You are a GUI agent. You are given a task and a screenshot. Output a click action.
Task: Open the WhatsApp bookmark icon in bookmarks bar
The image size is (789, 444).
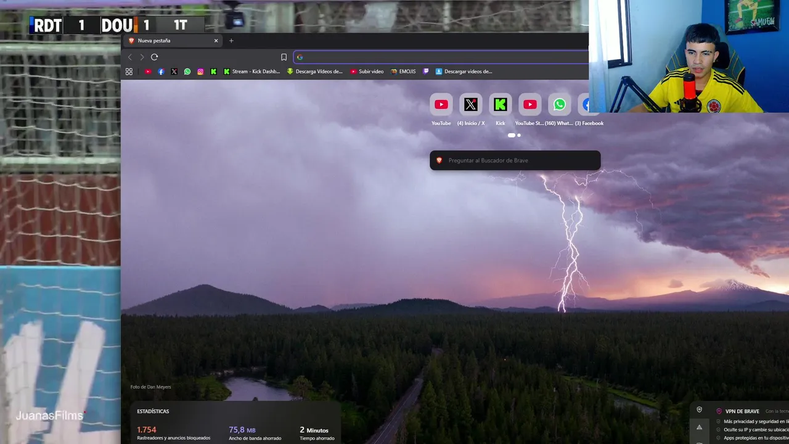[187, 72]
